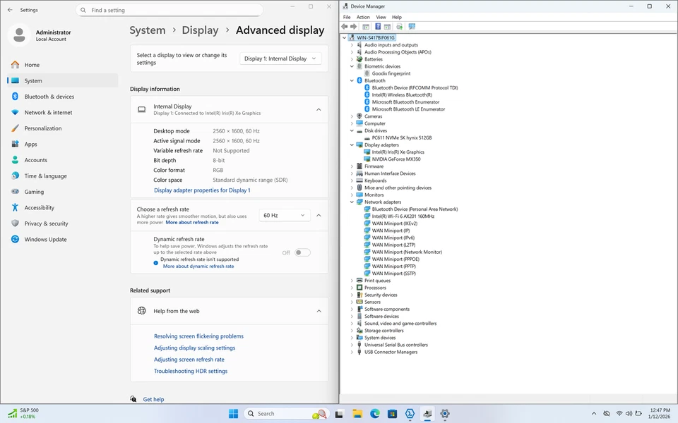
Task: Open Microsoft Edge from the taskbar
Action: click(x=375, y=414)
